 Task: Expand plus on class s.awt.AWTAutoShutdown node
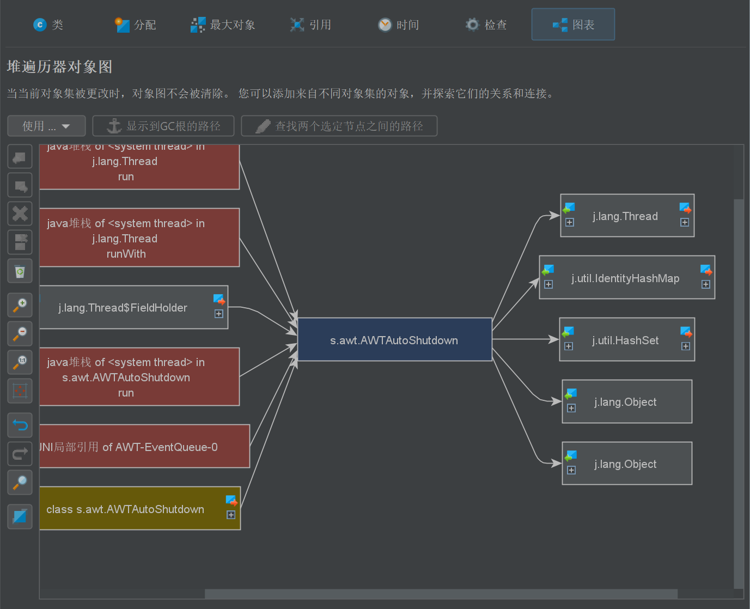point(231,515)
